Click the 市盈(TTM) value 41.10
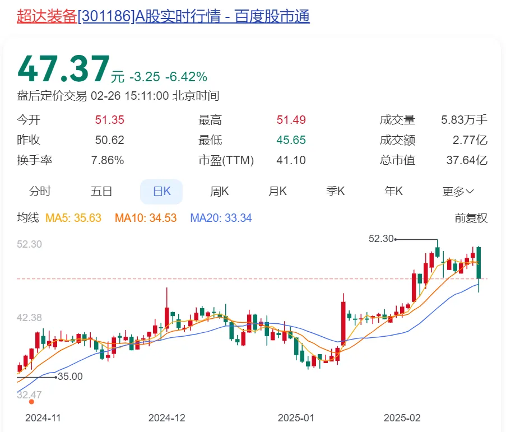 tap(291, 160)
